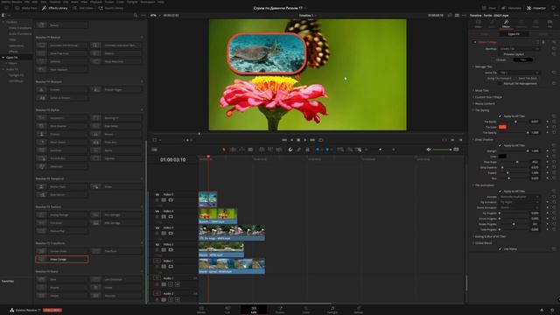Click Send Tile Back button

pos(528,78)
